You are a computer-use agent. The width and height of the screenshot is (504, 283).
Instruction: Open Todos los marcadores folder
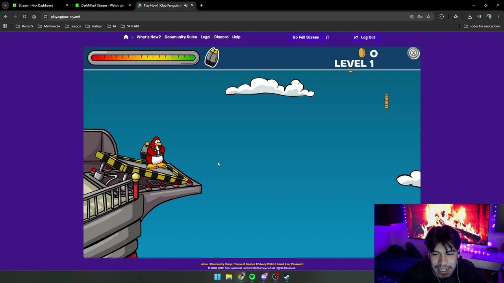[482, 26]
